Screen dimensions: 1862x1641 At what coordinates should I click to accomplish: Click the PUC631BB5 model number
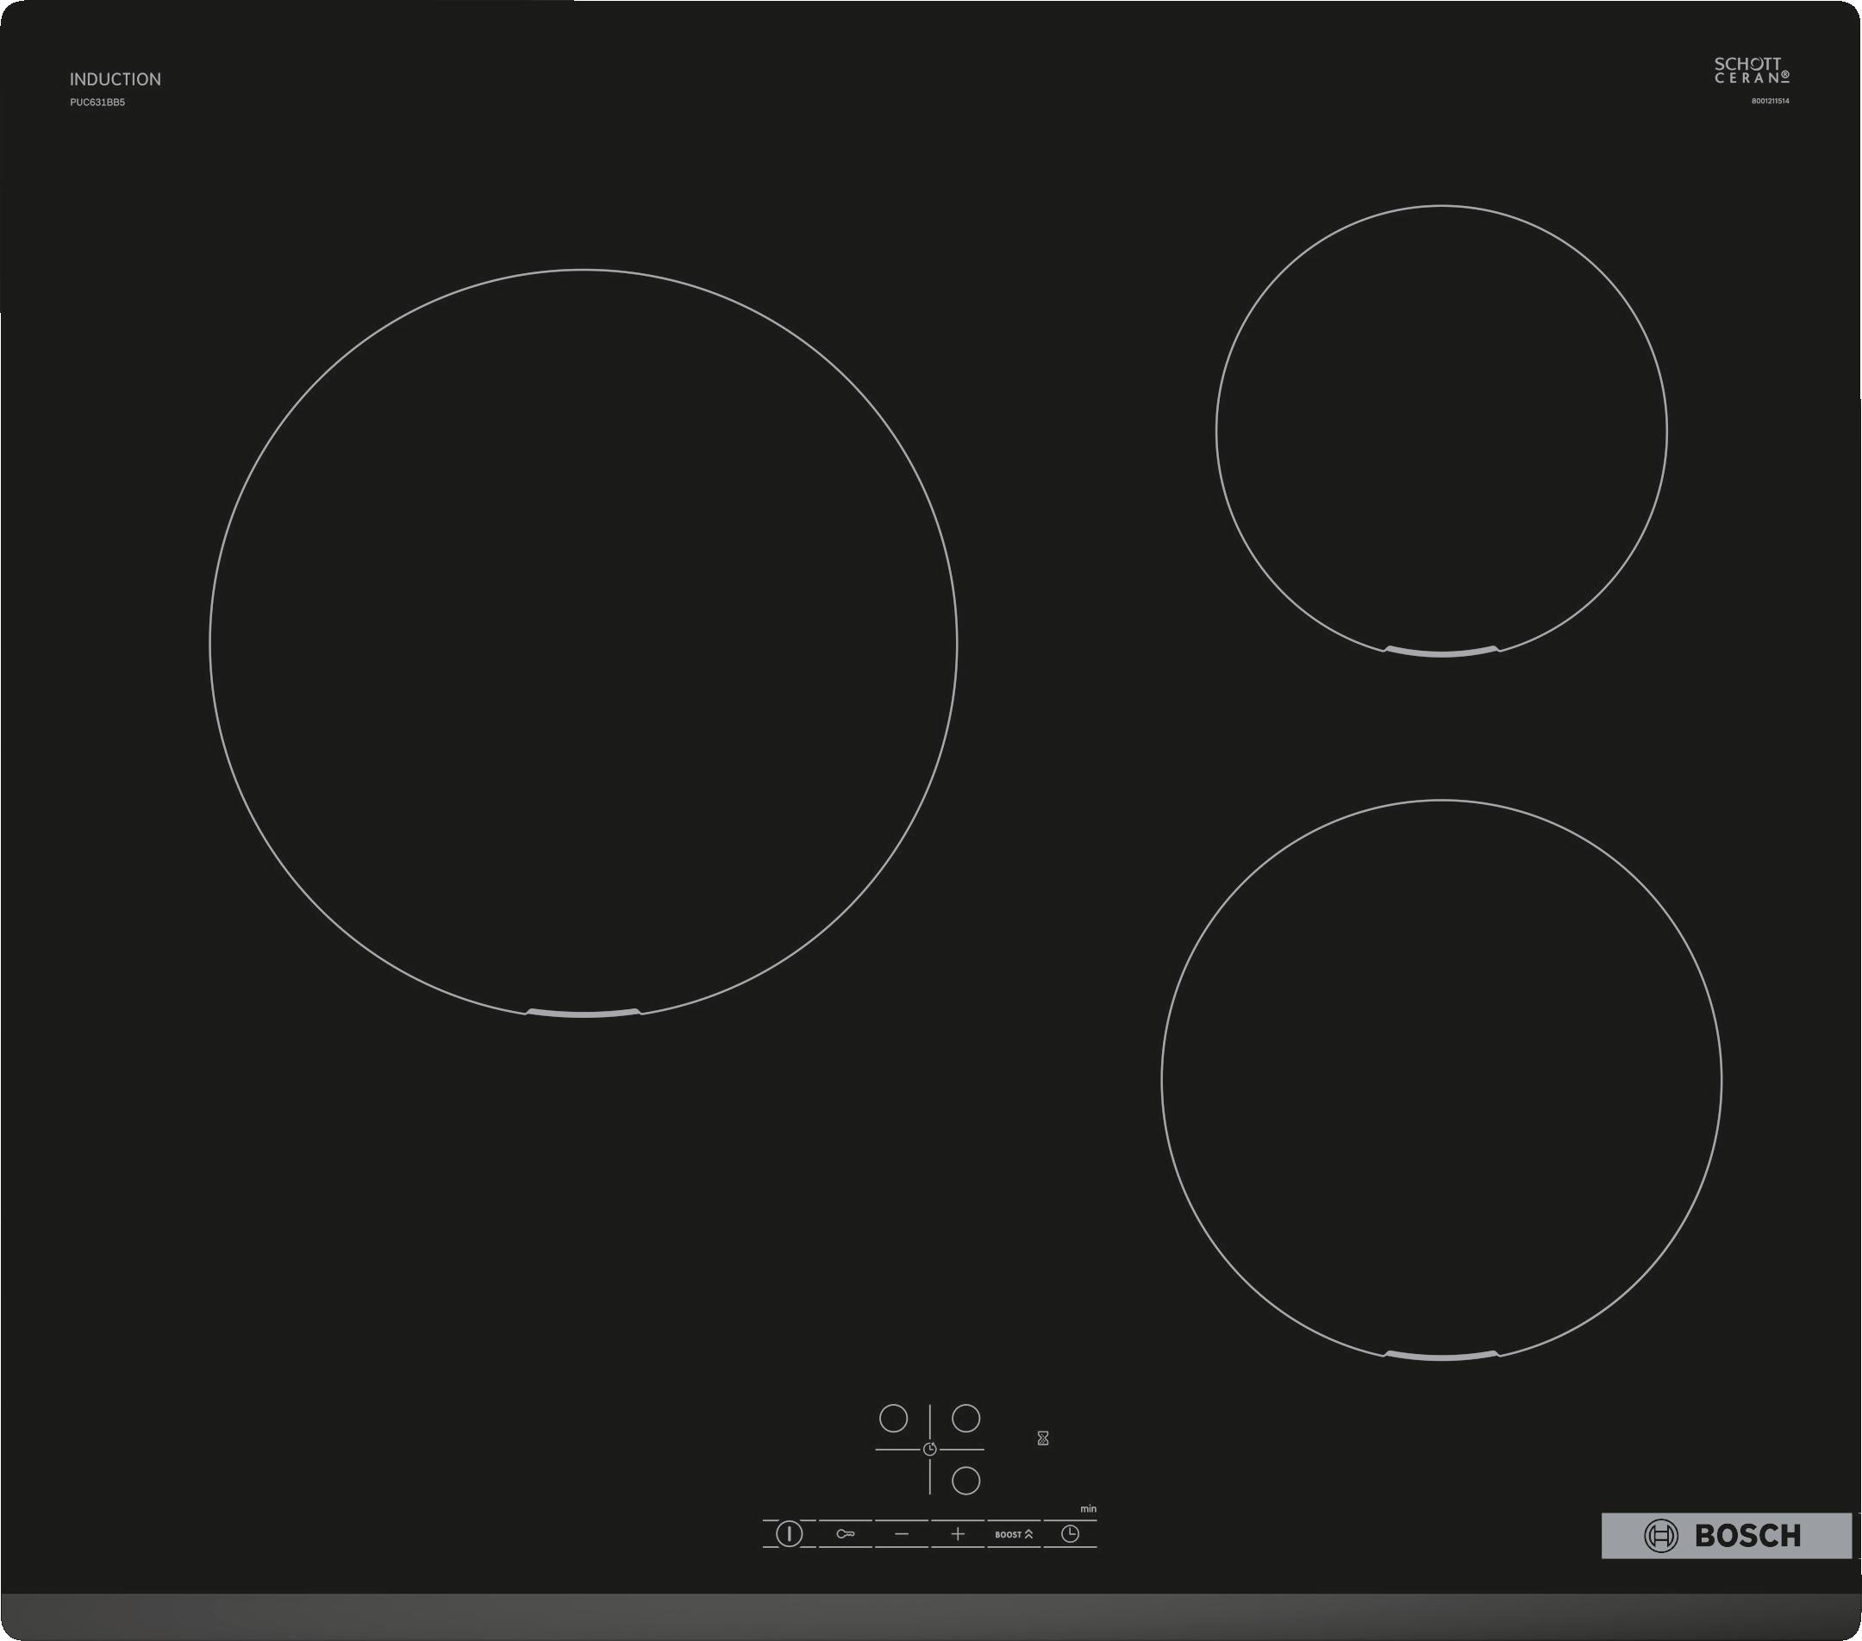tap(97, 102)
